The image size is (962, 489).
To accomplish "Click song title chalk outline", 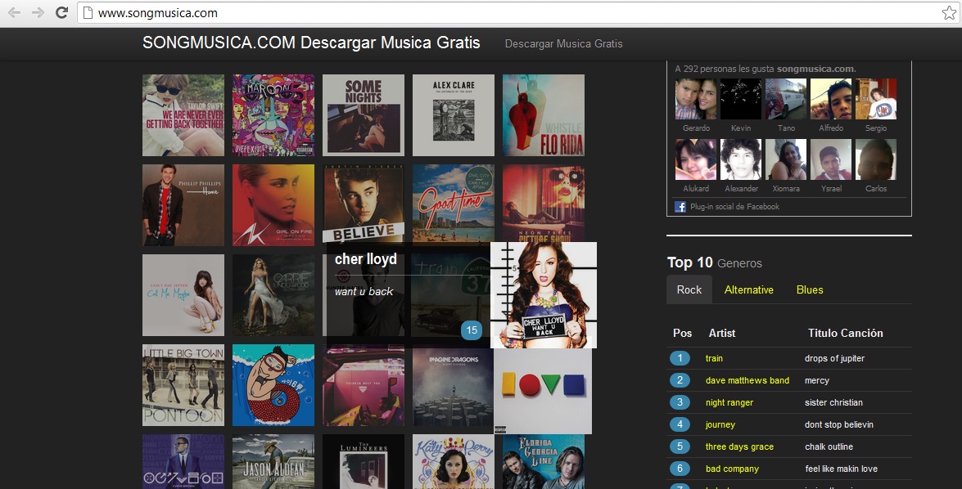I will tap(829, 446).
